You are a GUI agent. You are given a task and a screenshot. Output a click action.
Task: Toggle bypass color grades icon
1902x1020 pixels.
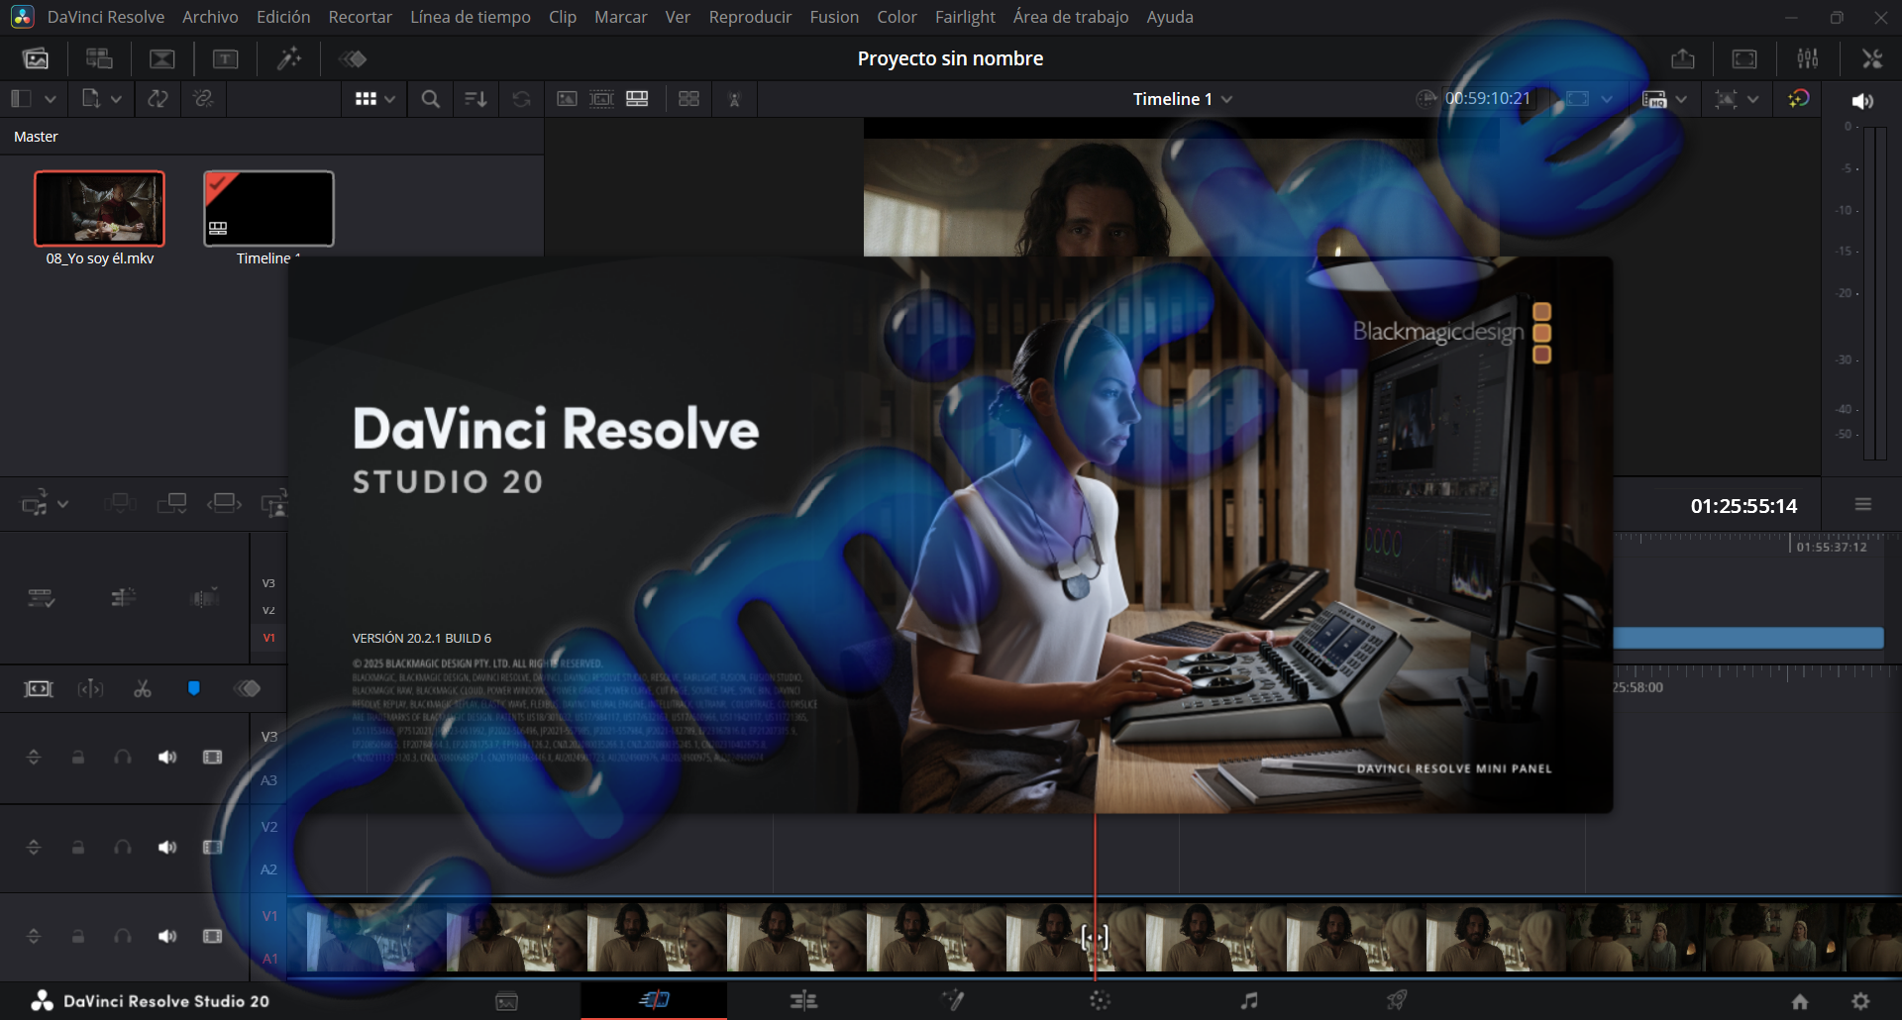point(1798,99)
